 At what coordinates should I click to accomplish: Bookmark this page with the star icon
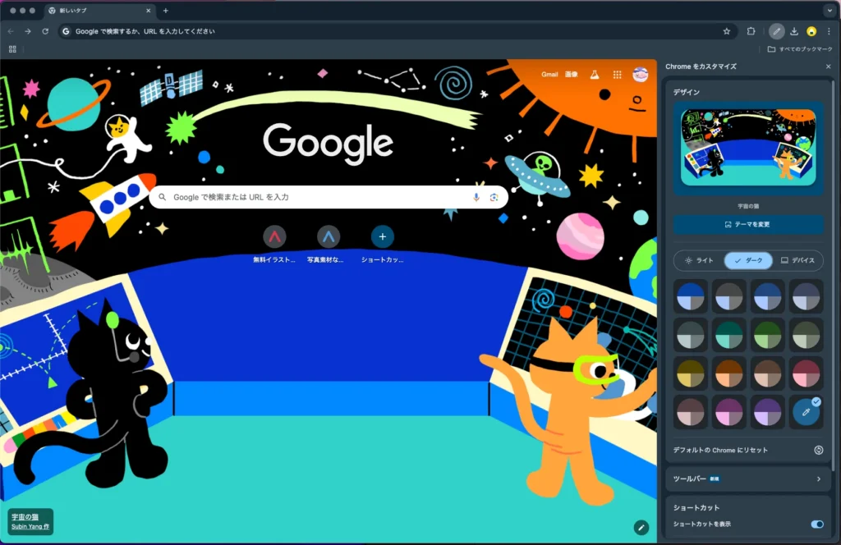coord(726,31)
